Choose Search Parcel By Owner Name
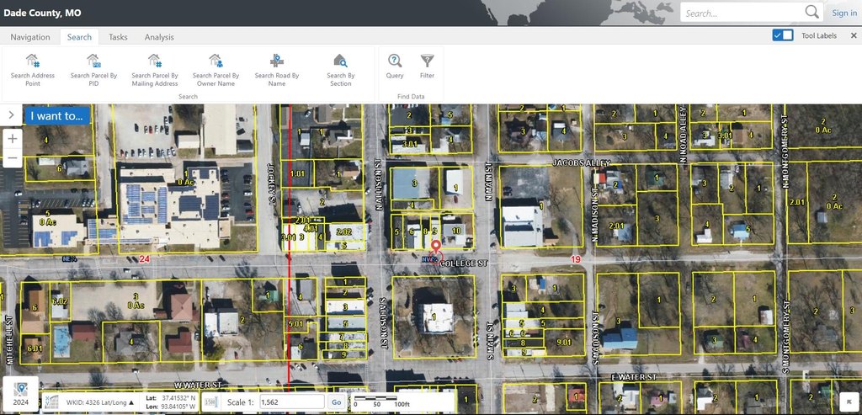 pos(215,69)
